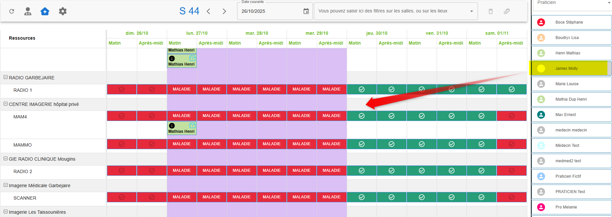Viewport: 612px width, 217px height.
Task: Collapse the RADIO GARBEJAIRE group
Action: pos(6,77)
